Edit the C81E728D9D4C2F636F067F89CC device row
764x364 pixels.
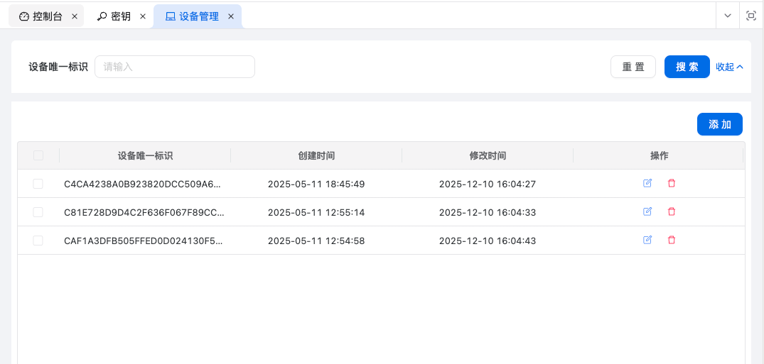(647, 211)
